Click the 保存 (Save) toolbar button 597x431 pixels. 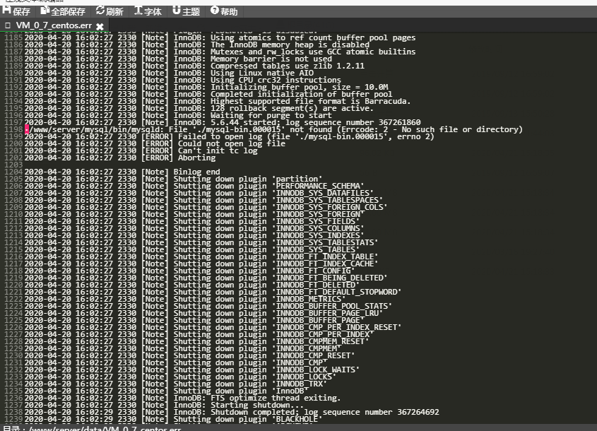click(16, 11)
